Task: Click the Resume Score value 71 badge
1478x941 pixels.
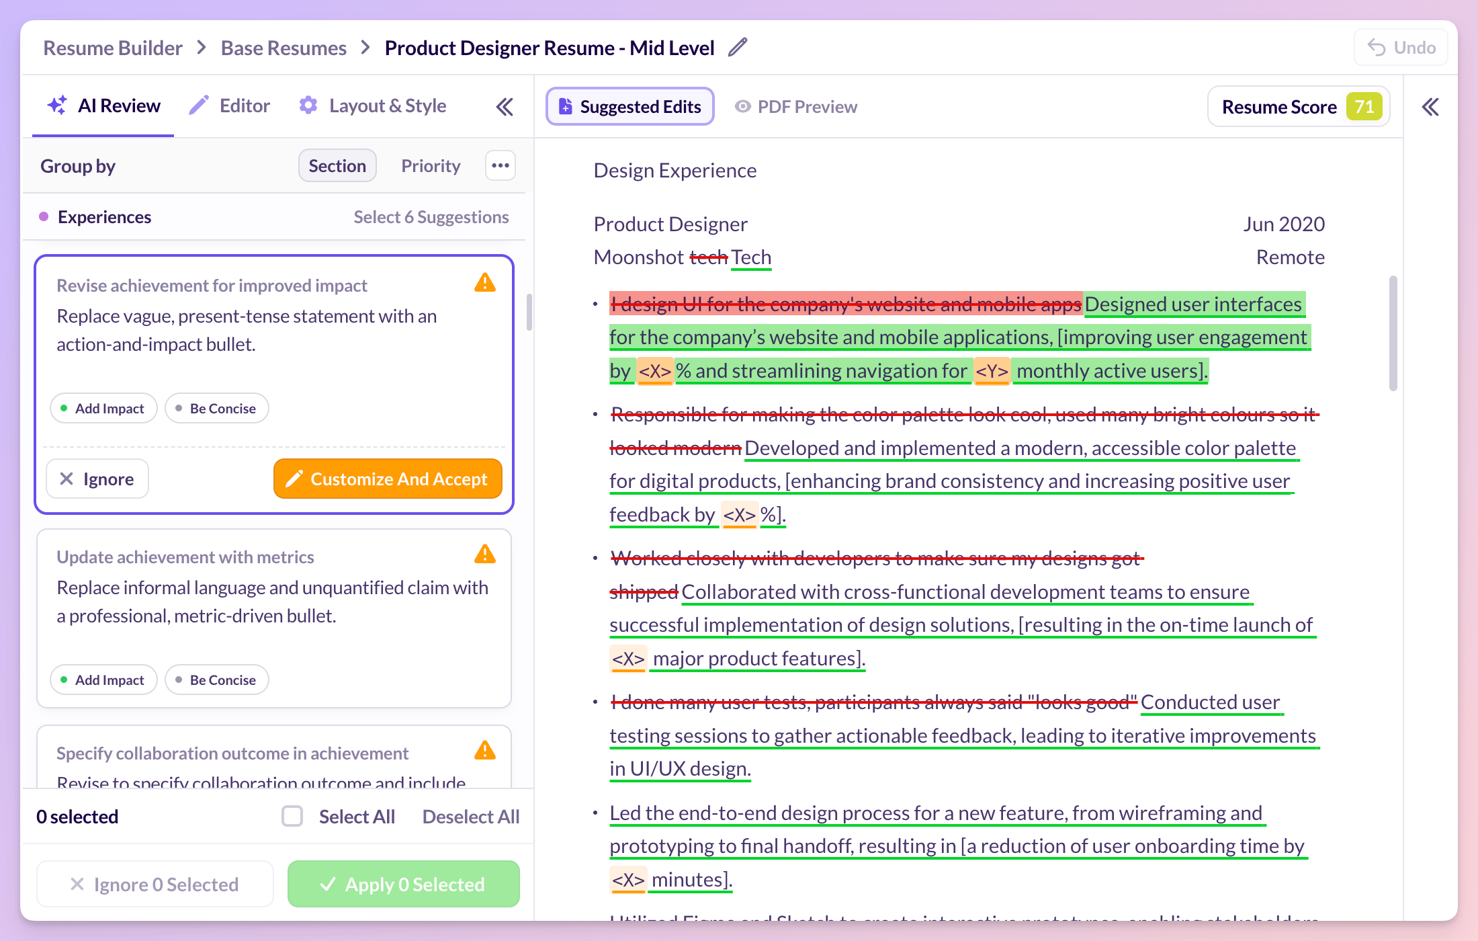Action: (1364, 106)
